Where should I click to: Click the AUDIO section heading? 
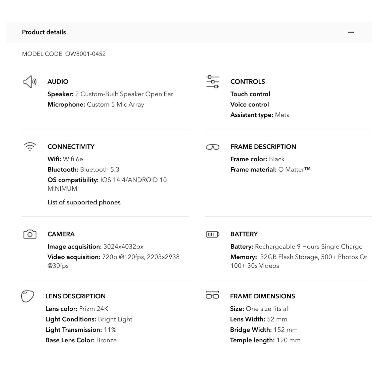point(58,82)
